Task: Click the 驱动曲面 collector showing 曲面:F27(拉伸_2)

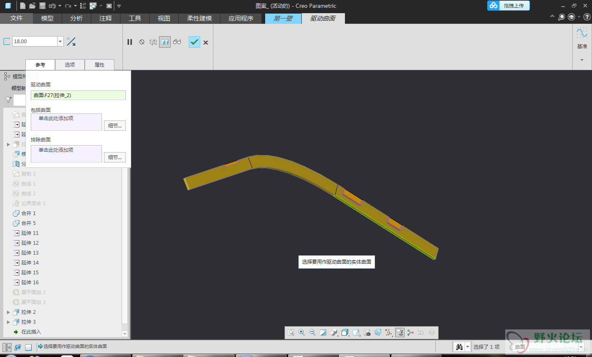Action: [x=78, y=95]
